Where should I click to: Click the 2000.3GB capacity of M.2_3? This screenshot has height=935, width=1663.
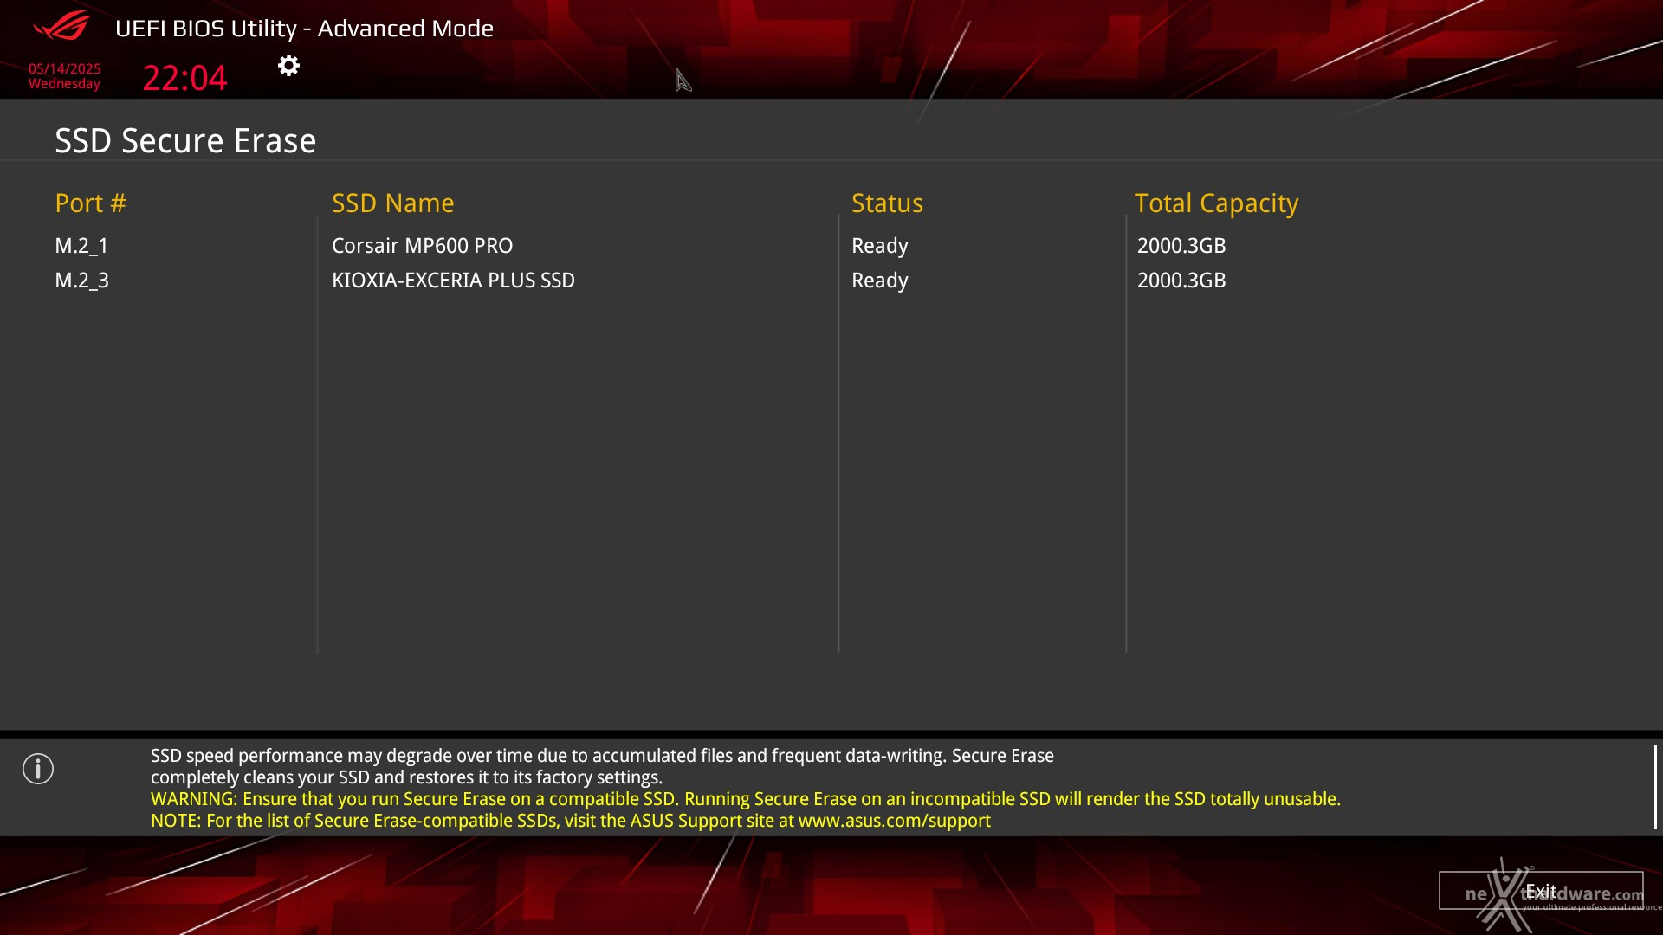[x=1181, y=280]
